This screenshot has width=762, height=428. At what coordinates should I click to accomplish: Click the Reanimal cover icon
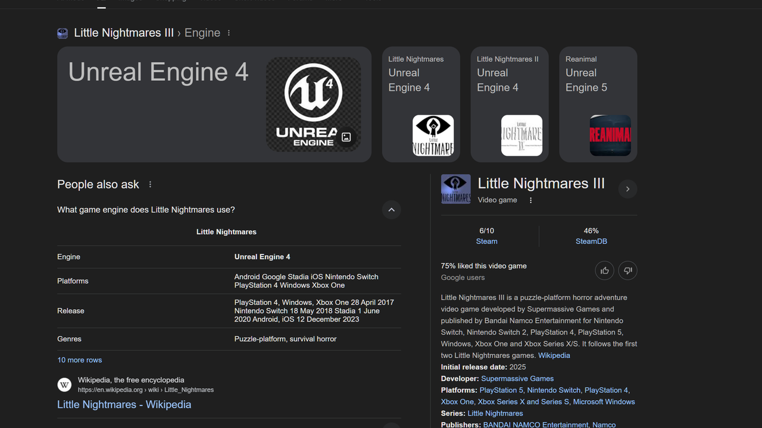point(610,136)
